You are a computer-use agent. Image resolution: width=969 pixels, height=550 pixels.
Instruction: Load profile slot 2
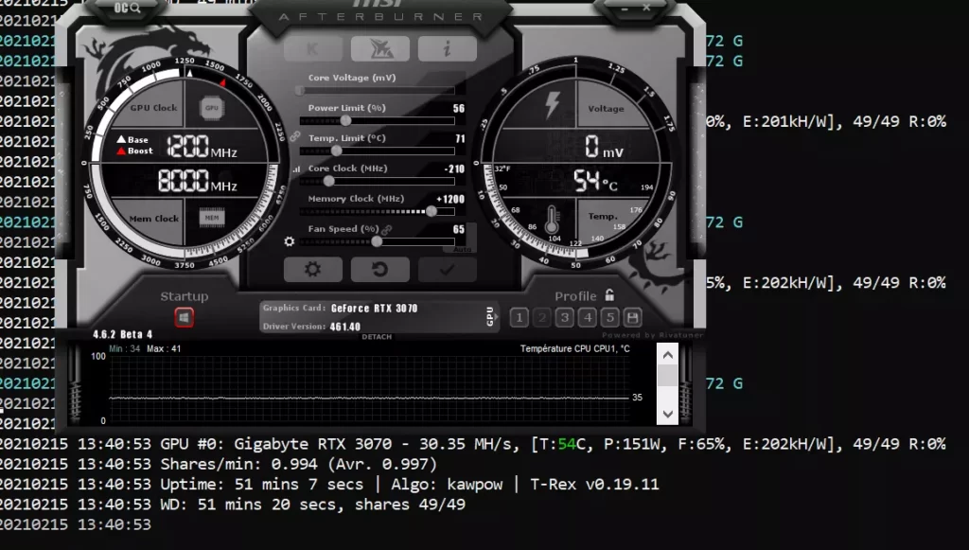(x=542, y=318)
